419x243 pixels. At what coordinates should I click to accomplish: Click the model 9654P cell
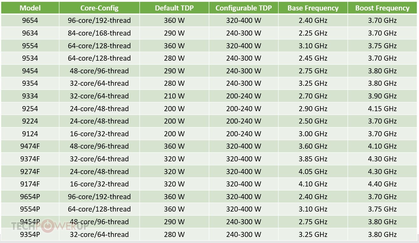tap(30, 197)
